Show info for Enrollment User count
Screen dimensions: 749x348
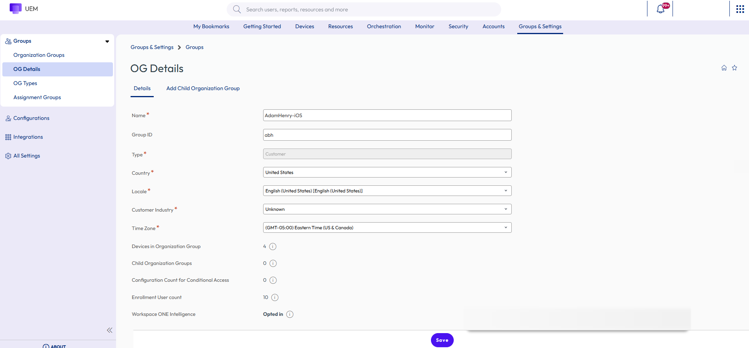pyautogui.click(x=275, y=297)
